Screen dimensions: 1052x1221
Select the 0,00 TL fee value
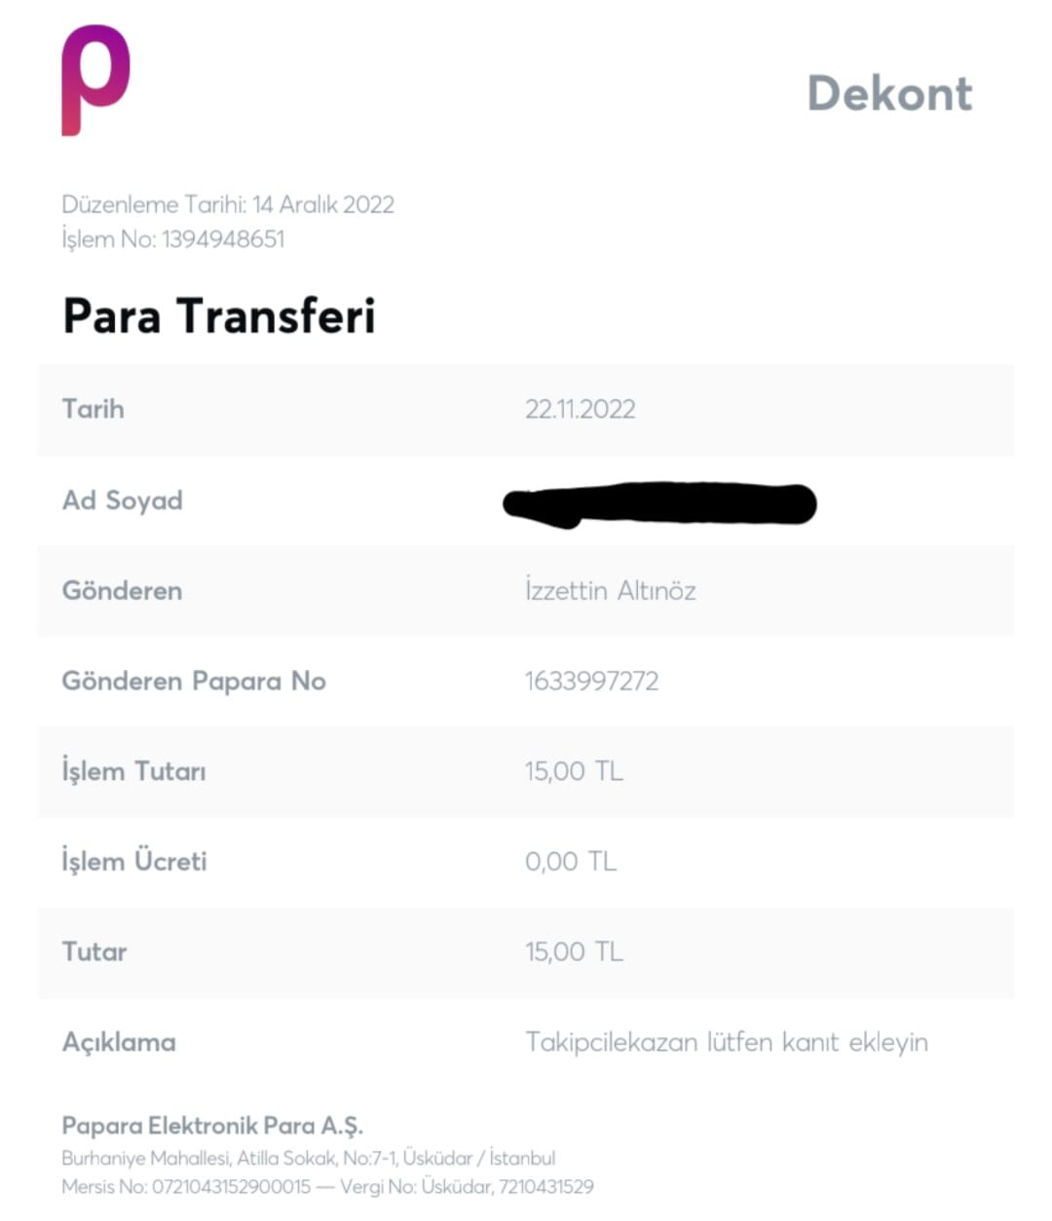(570, 862)
